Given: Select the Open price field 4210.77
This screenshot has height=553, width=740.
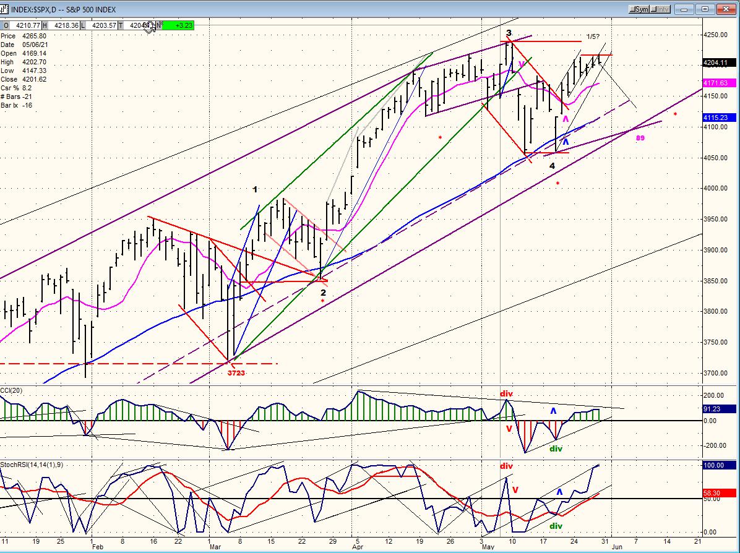Looking at the screenshot, I should [27, 25].
